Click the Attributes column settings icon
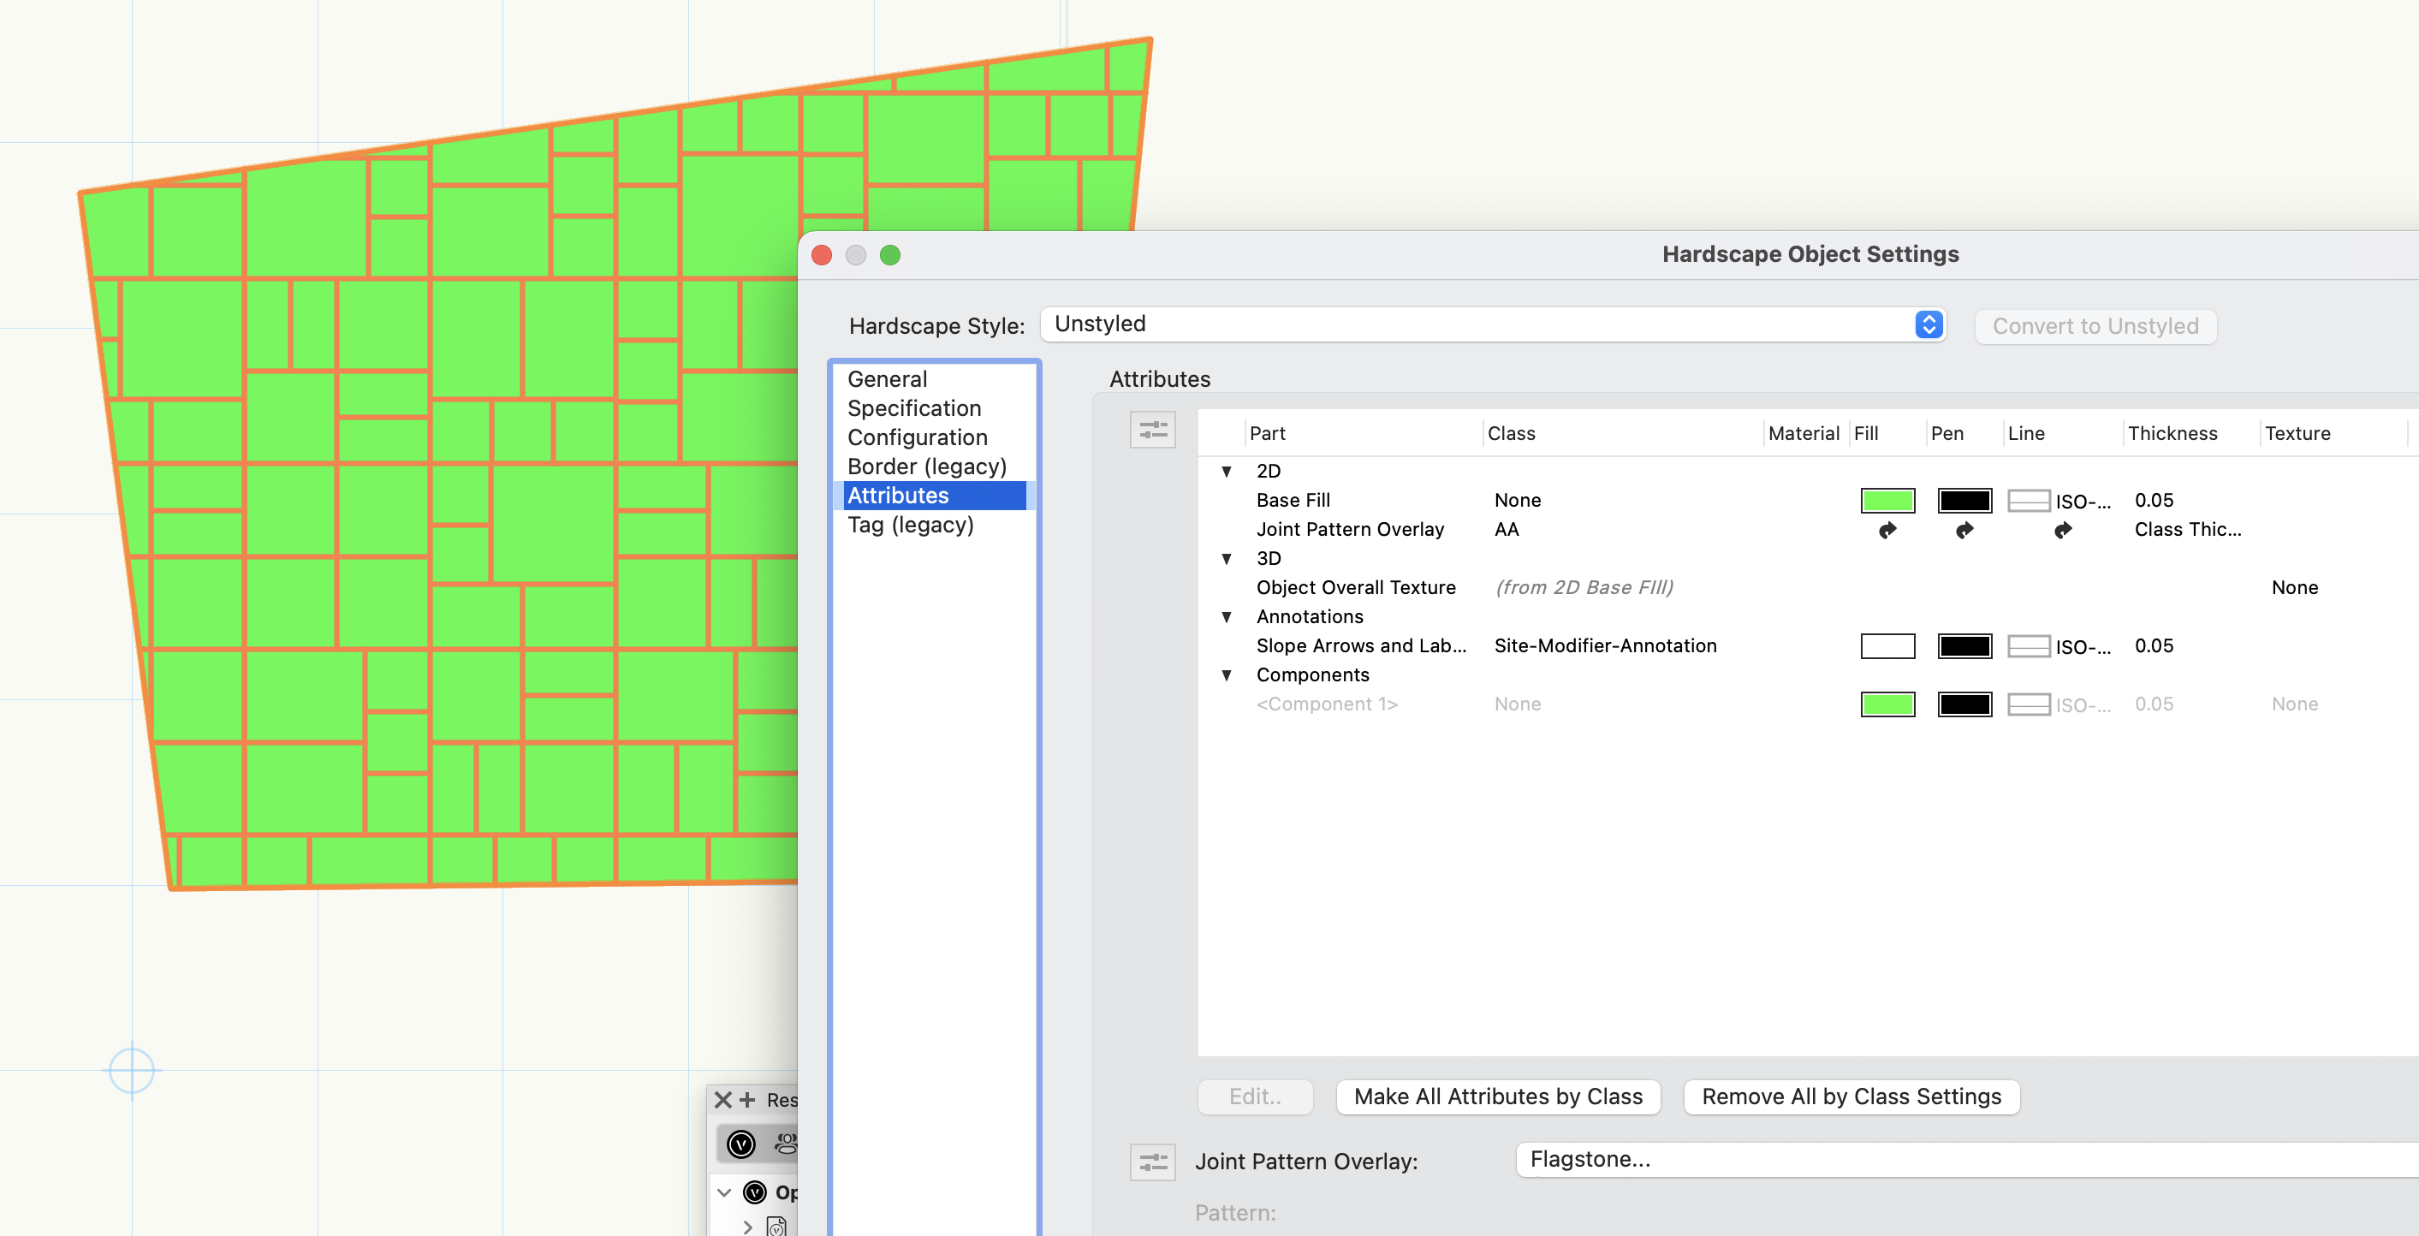 [1152, 431]
